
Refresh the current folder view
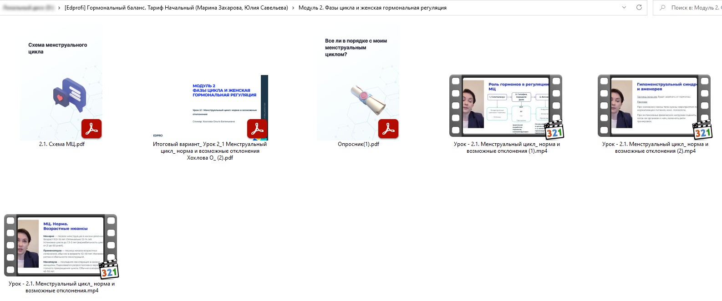[639, 7]
